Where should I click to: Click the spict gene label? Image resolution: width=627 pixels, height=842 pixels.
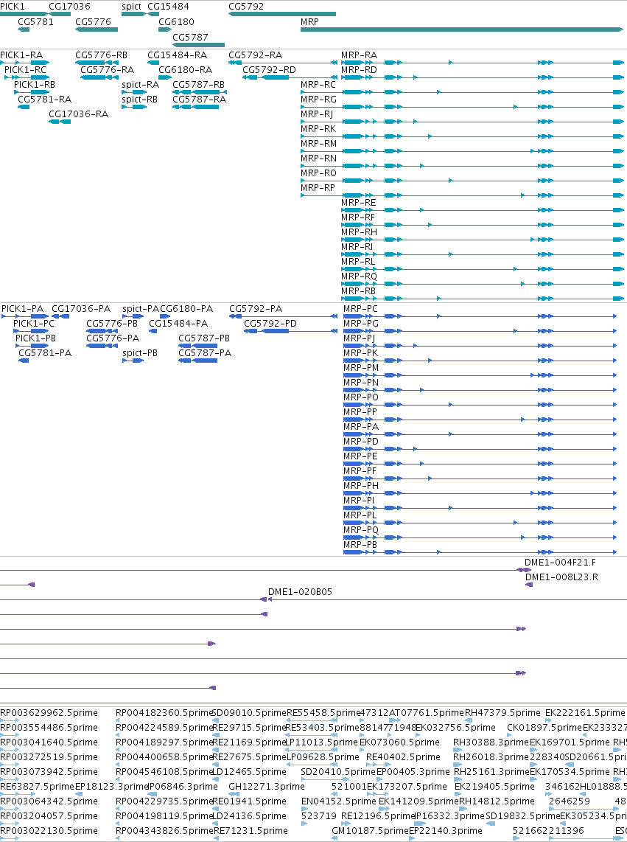(x=132, y=7)
